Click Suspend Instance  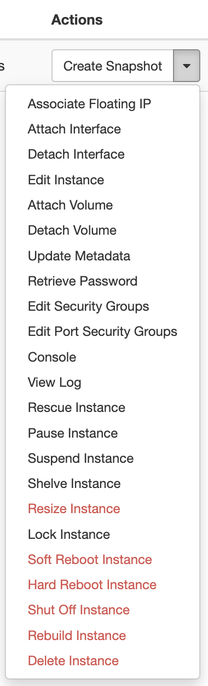[80, 458]
